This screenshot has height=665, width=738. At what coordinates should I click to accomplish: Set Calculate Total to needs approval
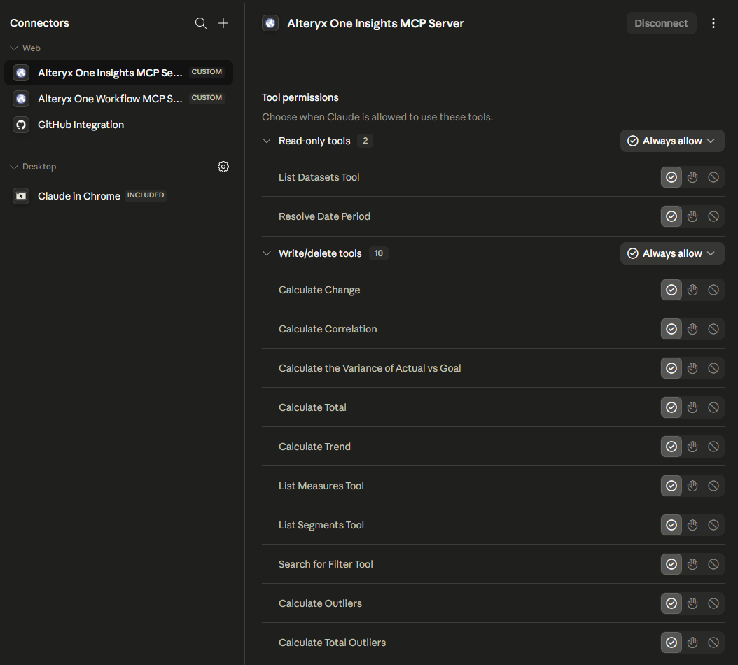692,407
